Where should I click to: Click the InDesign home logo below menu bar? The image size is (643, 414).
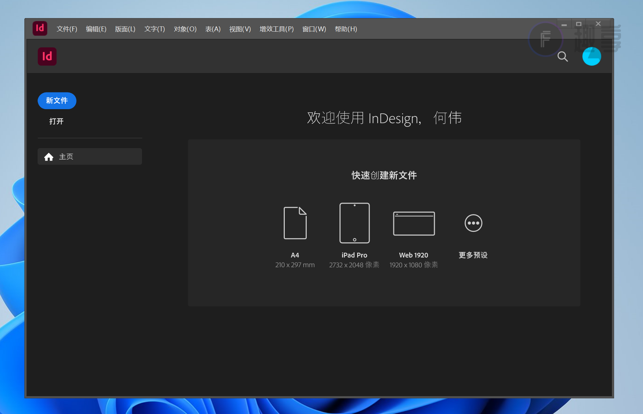coord(47,56)
